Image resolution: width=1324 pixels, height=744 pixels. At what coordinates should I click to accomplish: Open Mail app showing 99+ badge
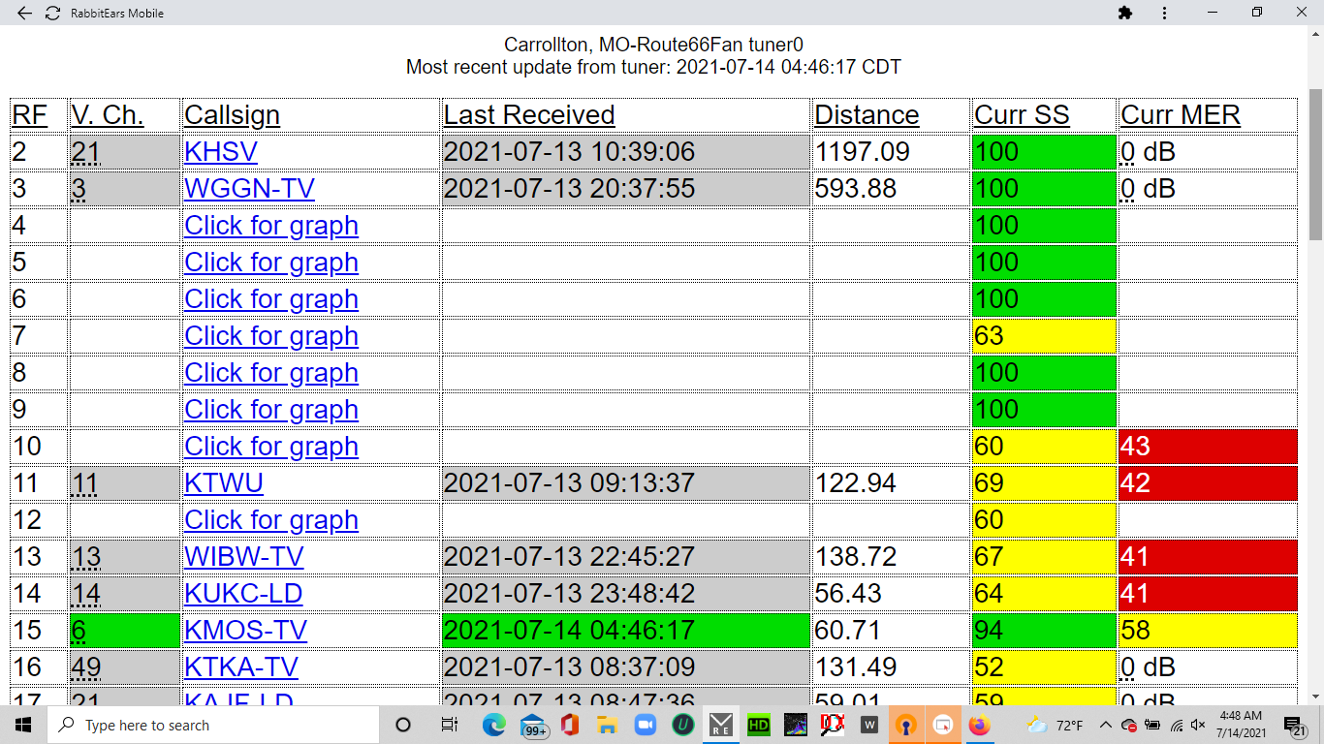point(534,725)
